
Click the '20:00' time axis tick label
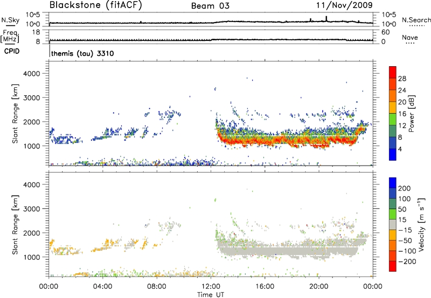pos(319,287)
